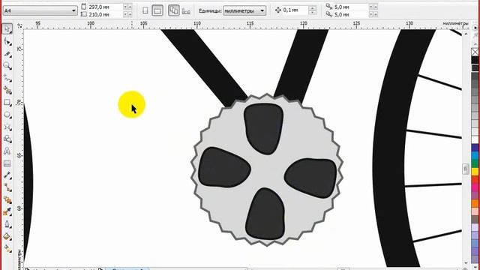The height and width of the screenshot is (270, 480).
Task: Edit duplicate distance X 5,0 mm field
Action: pyautogui.click(x=351, y=7)
